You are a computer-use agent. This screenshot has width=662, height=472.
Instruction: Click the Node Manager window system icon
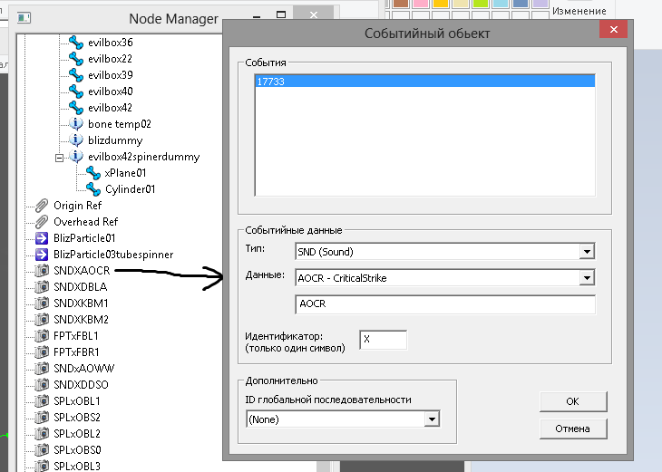(24, 18)
